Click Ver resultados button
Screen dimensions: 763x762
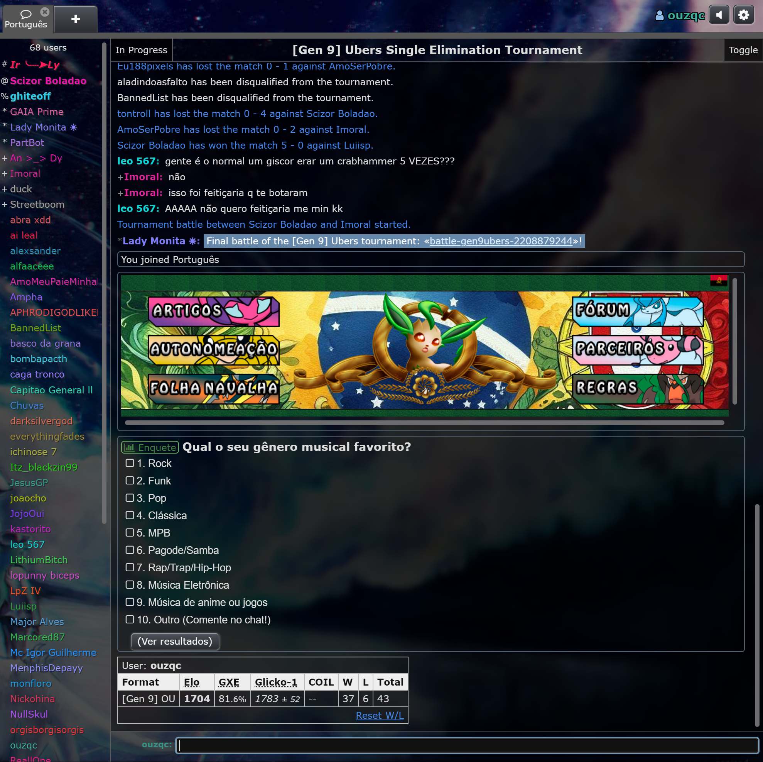coord(175,641)
